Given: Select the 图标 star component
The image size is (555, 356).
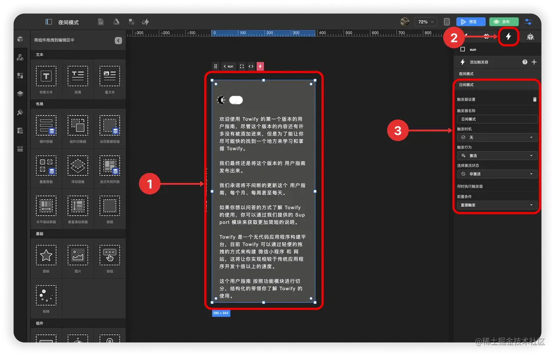Looking at the screenshot, I should pyautogui.click(x=46, y=258).
